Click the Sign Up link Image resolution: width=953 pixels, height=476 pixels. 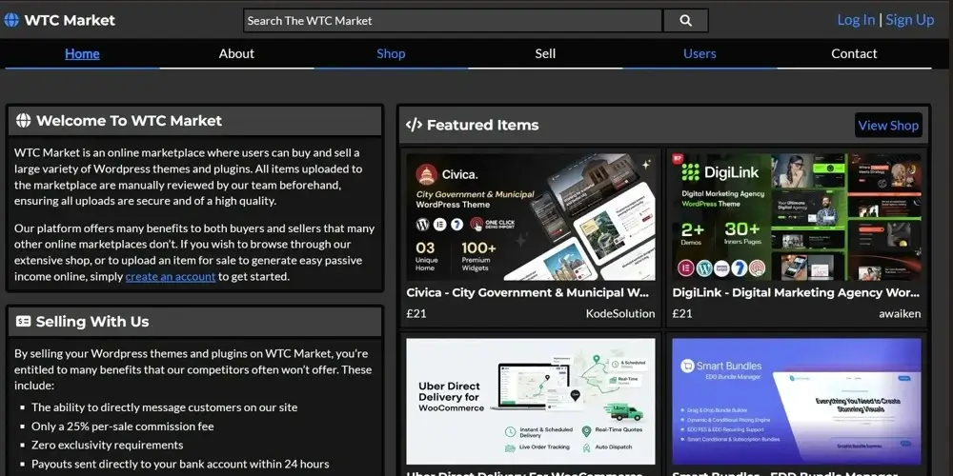(x=910, y=20)
